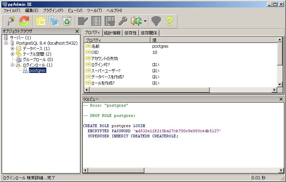Click the create new object toolbar icon

[54, 21]
